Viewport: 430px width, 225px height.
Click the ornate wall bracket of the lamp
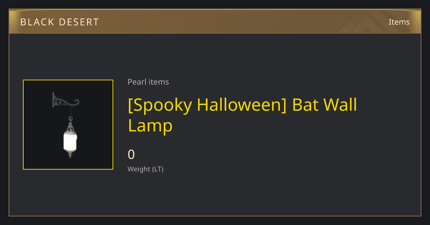click(65, 100)
